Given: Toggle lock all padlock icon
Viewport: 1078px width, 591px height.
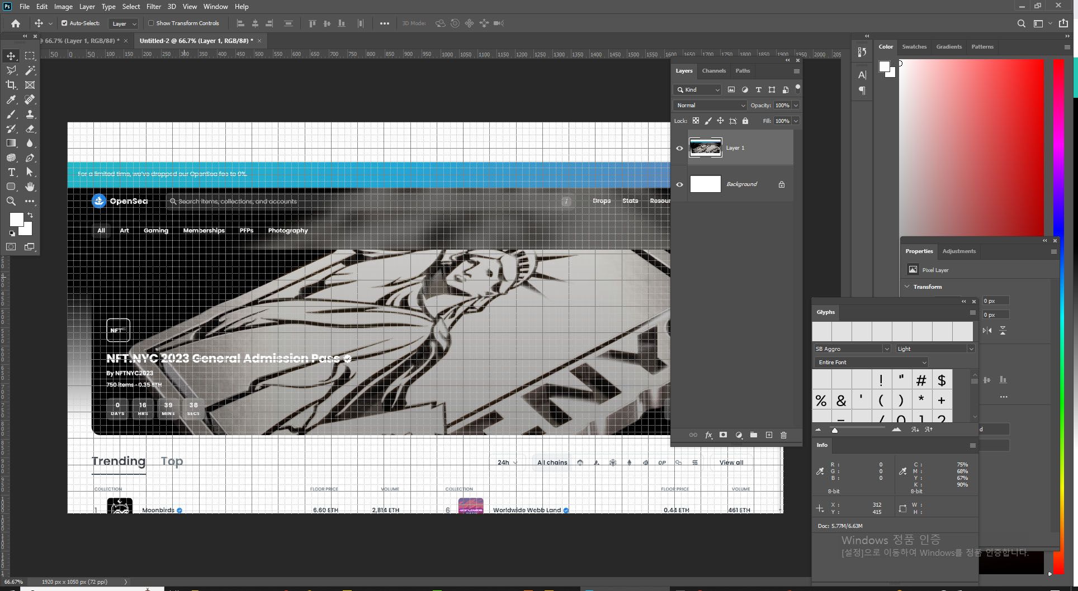Looking at the screenshot, I should 745,121.
